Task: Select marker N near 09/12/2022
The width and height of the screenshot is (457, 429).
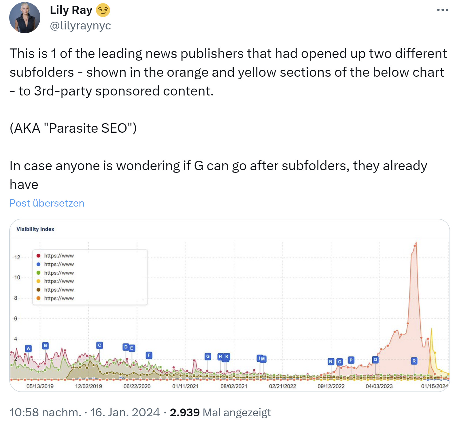Action: [331, 361]
